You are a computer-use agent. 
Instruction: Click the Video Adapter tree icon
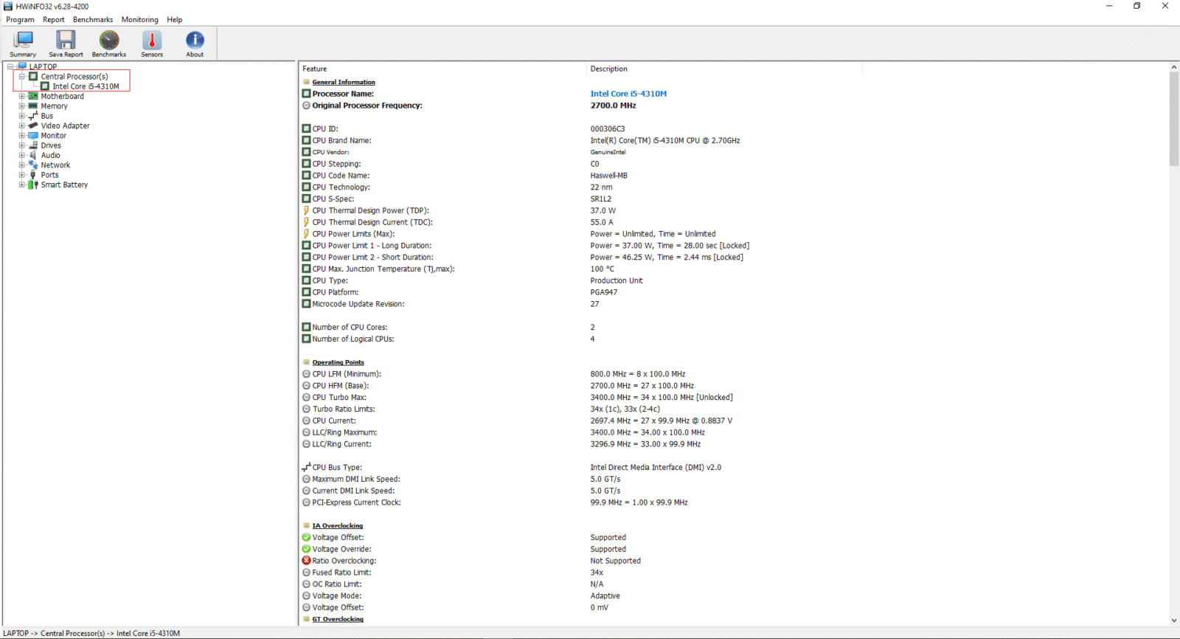[32, 126]
